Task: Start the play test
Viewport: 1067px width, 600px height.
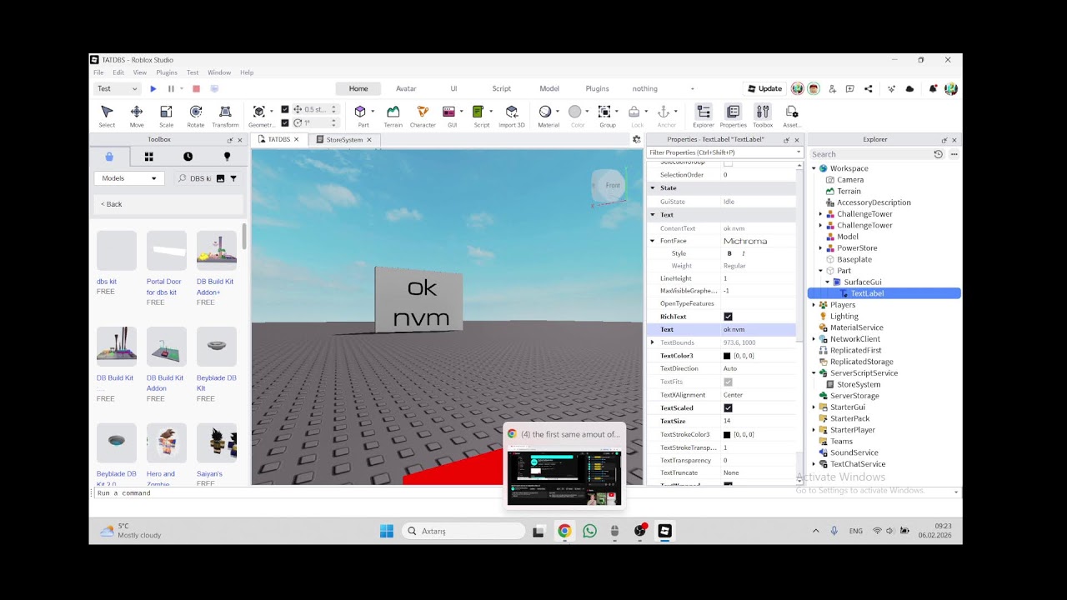Action: 153,88
